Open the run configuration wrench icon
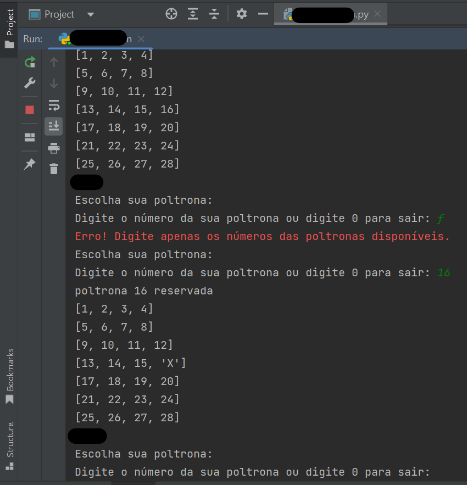 pyautogui.click(x=30, y=83)
